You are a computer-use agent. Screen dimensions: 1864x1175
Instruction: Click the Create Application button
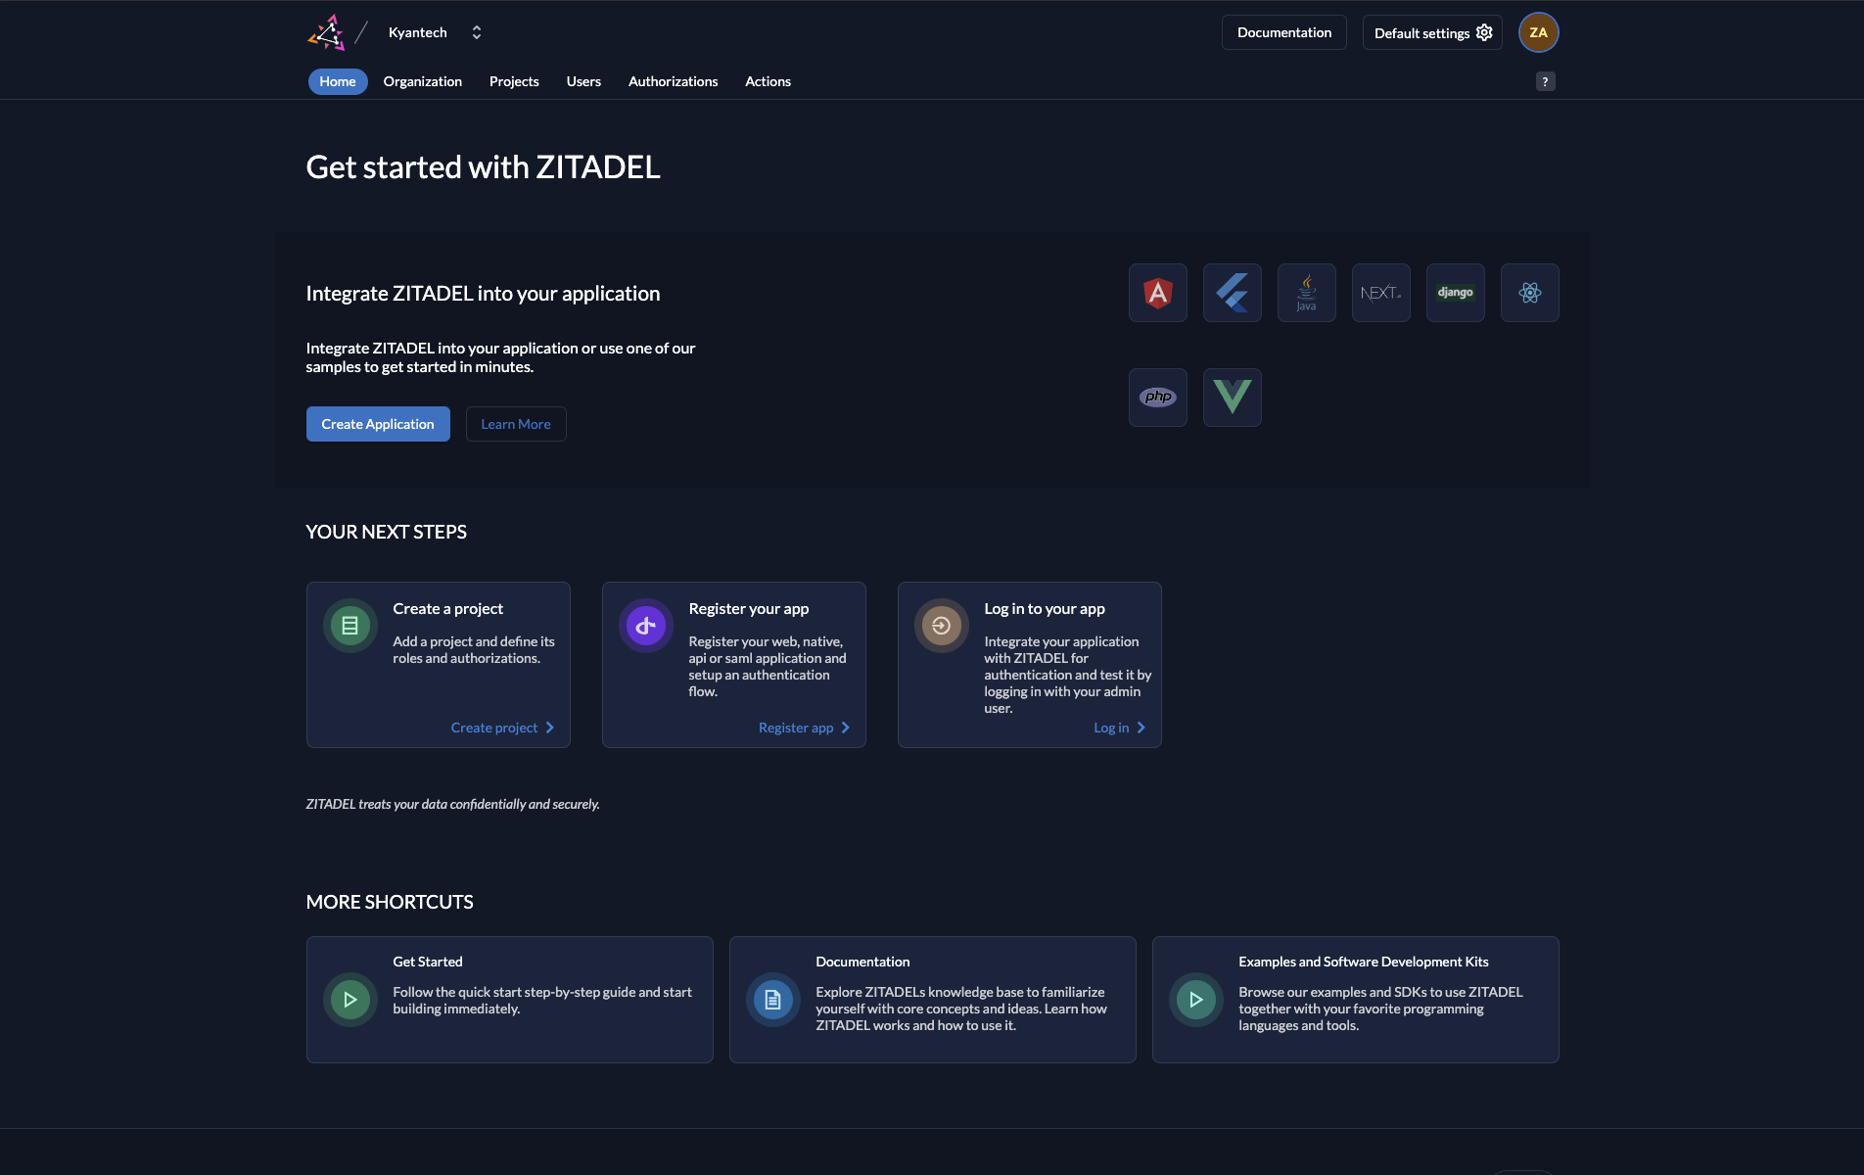tap(378, 424)
